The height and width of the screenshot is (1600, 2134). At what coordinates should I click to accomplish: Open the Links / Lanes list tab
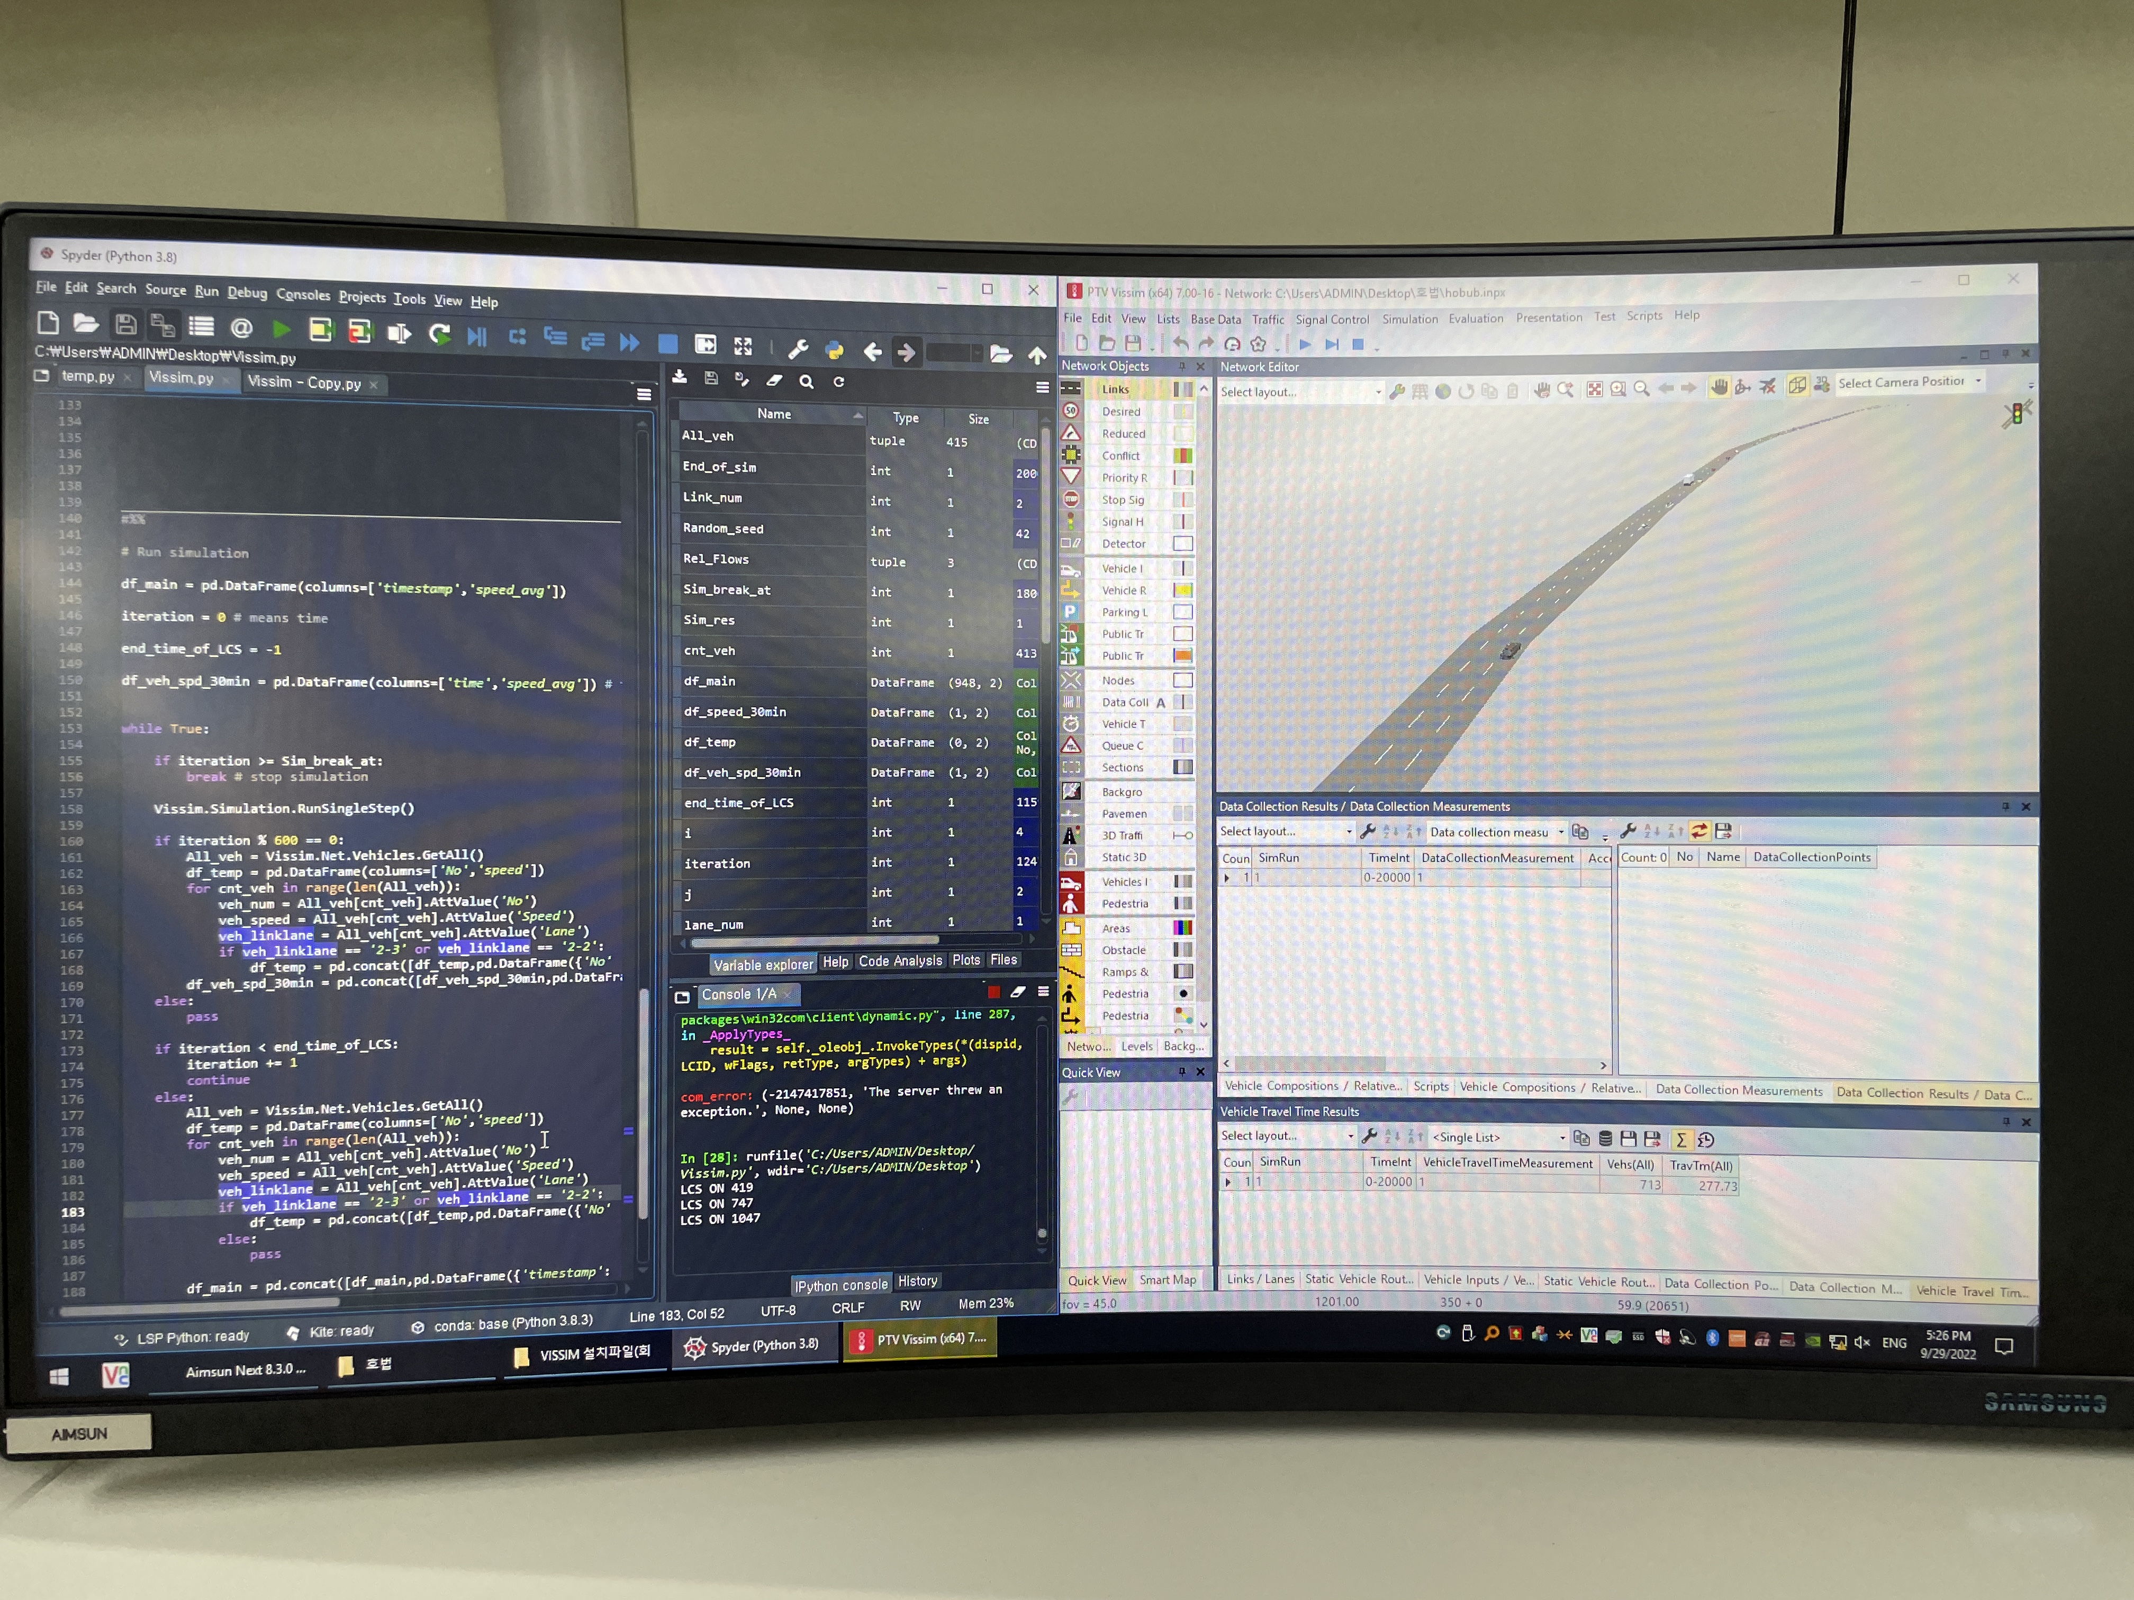tap(1260, 1279)
